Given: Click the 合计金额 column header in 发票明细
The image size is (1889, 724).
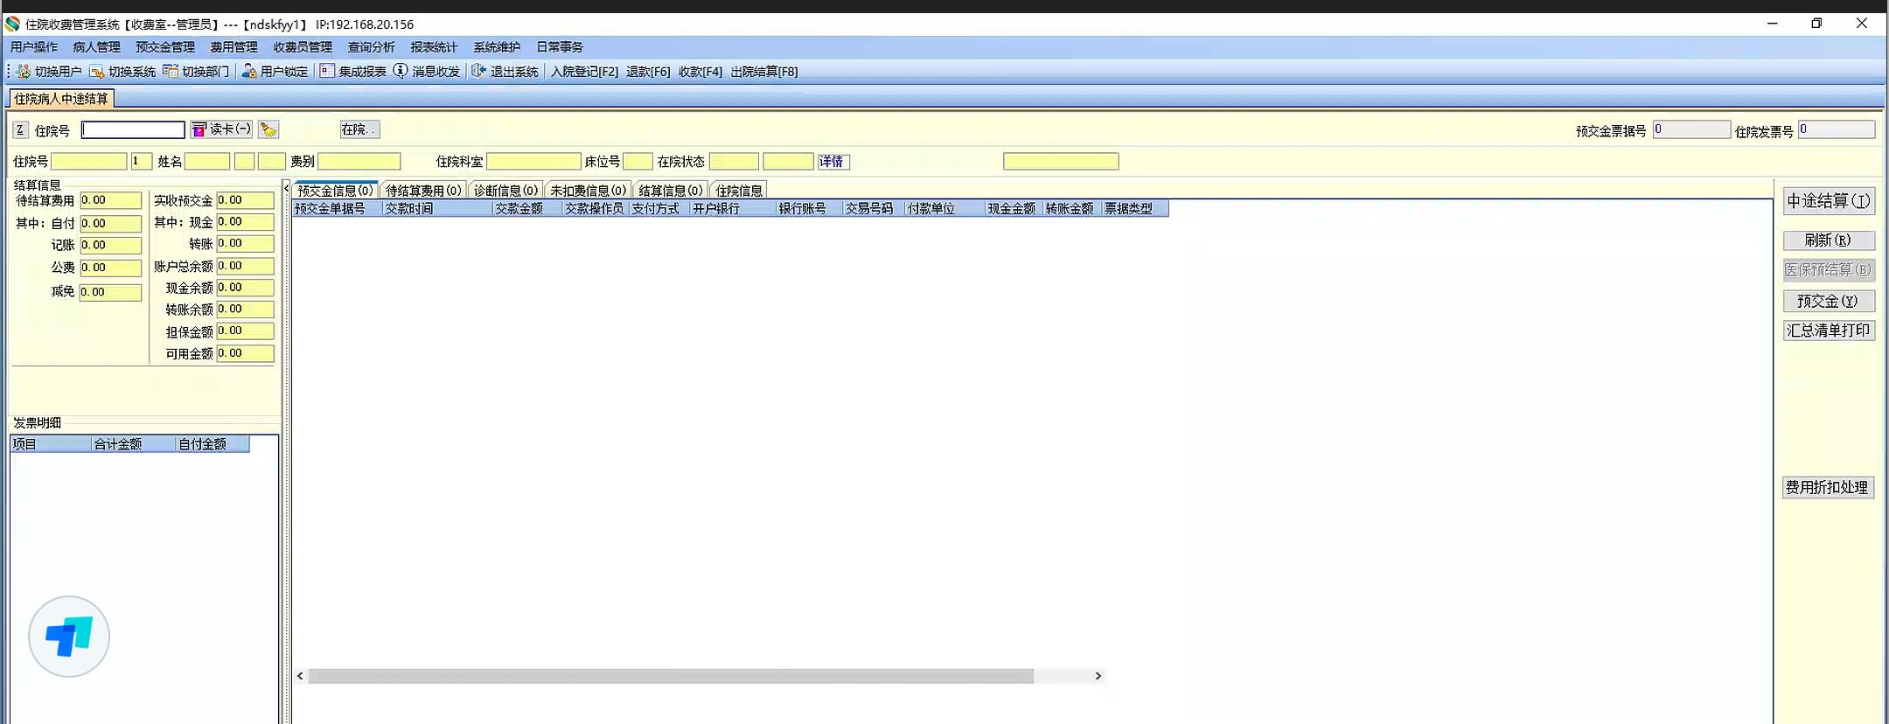Looking at the screenshot, I should click(133, 444).
